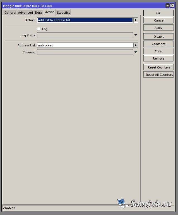Enable the Log checkbox
The height and width of the screenshot is (215, 178).
[x=39, y=29]
